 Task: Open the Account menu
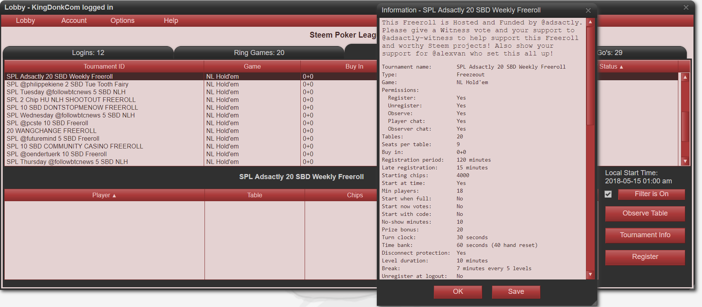click(x=74, y=21)
